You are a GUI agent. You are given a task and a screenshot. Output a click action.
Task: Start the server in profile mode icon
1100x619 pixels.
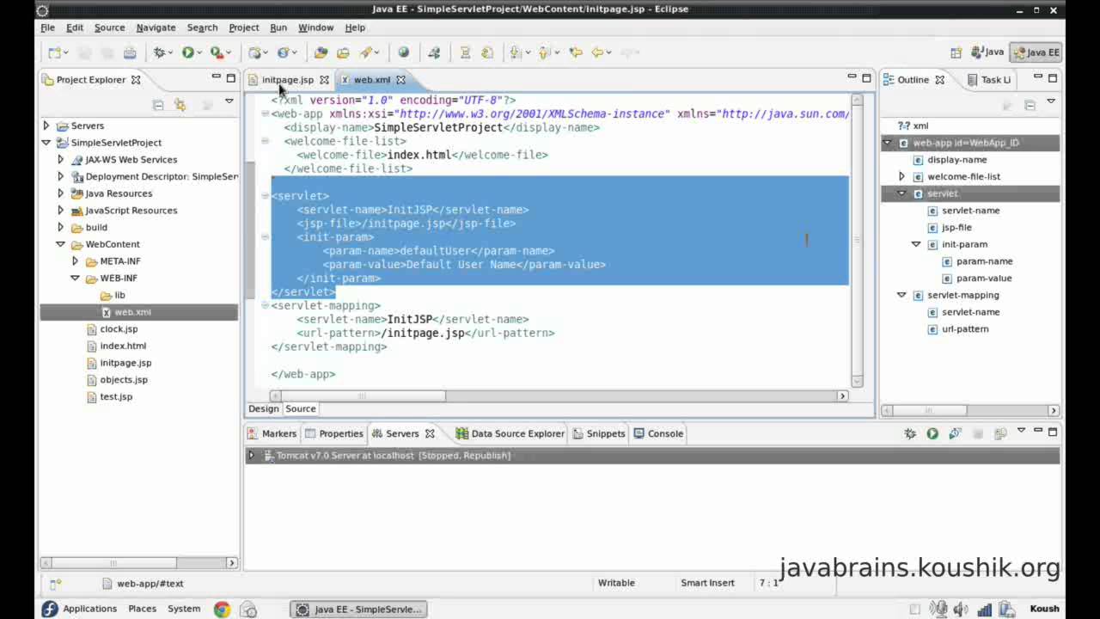click(955, 433)
